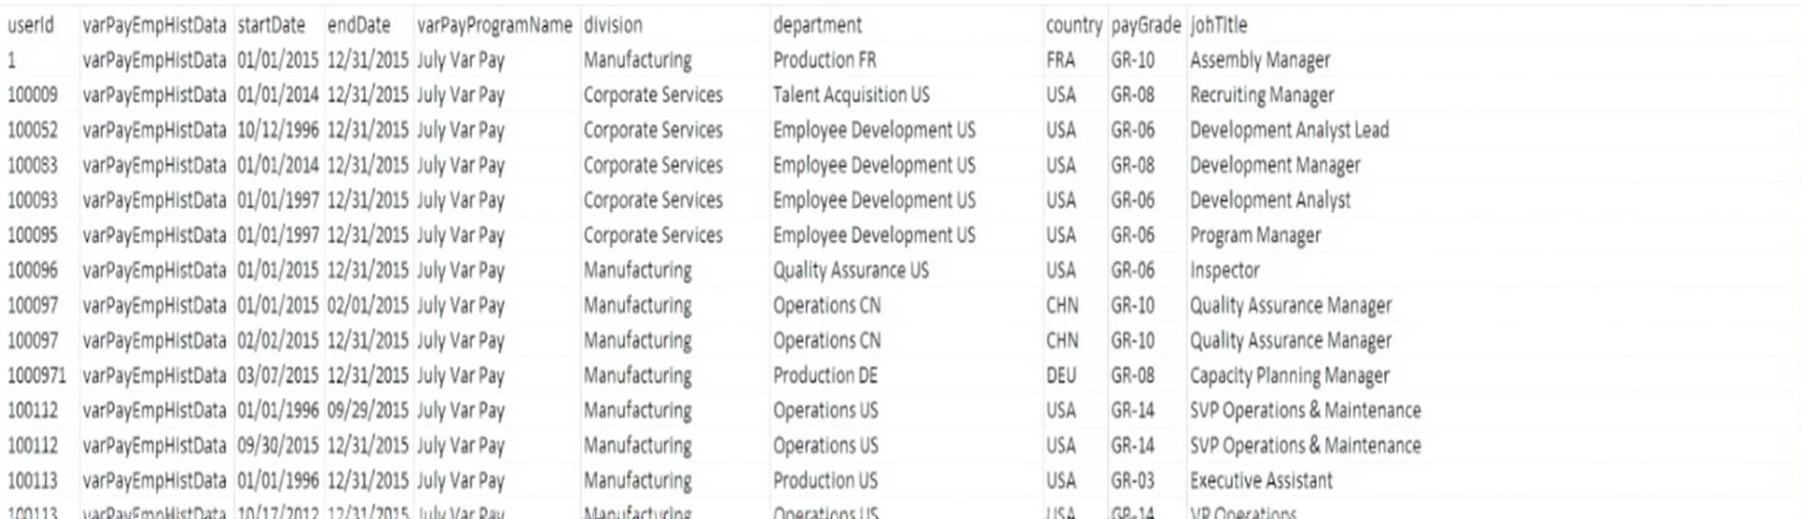Image resolution: width=1801 pixels, height=519 pixels.
Task: Click the payGrade column header
Action: pos(1145,26)
